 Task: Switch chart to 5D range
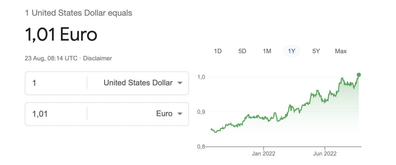[242, 51]
